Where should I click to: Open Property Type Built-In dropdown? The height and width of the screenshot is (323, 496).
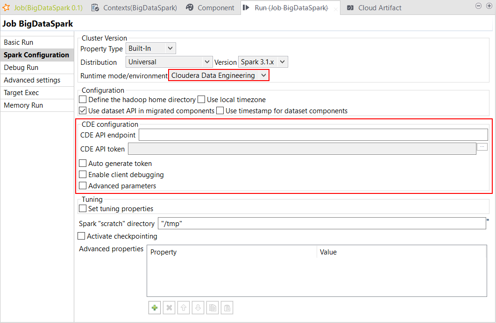[150, 48]
